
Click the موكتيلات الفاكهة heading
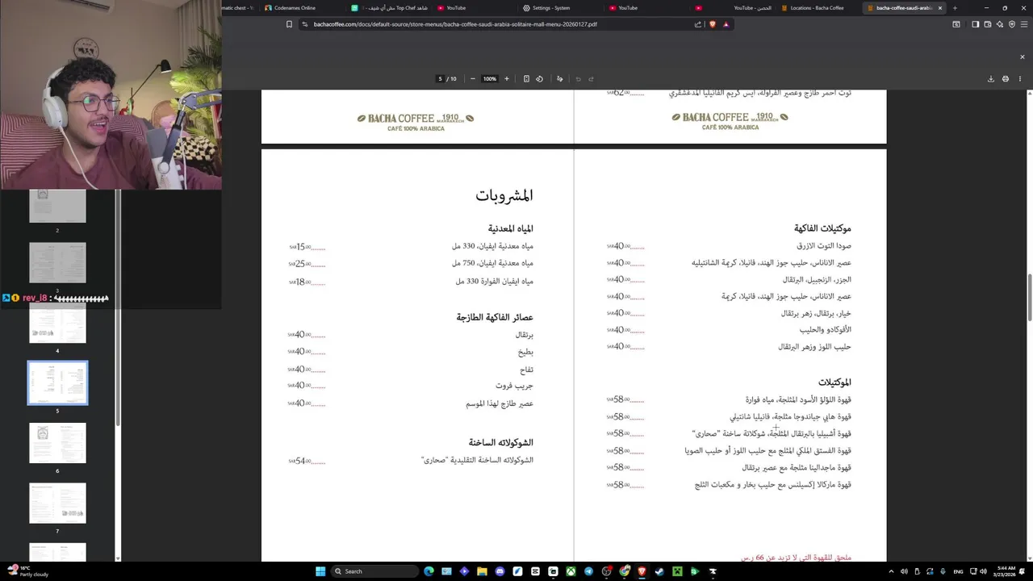[822, 228]
